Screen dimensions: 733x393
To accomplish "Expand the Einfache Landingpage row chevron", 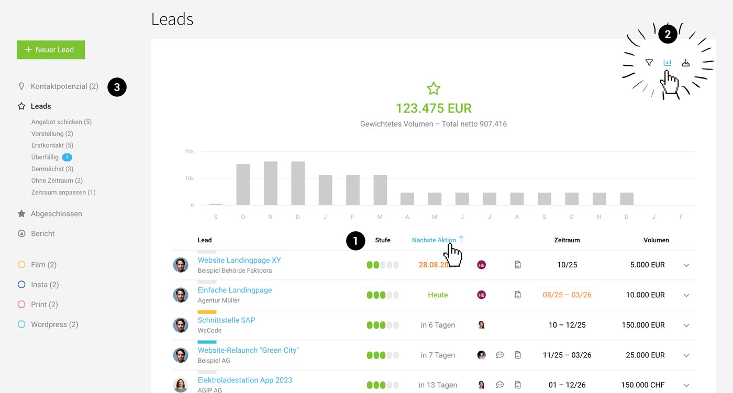I will click(x=686, y=295).
